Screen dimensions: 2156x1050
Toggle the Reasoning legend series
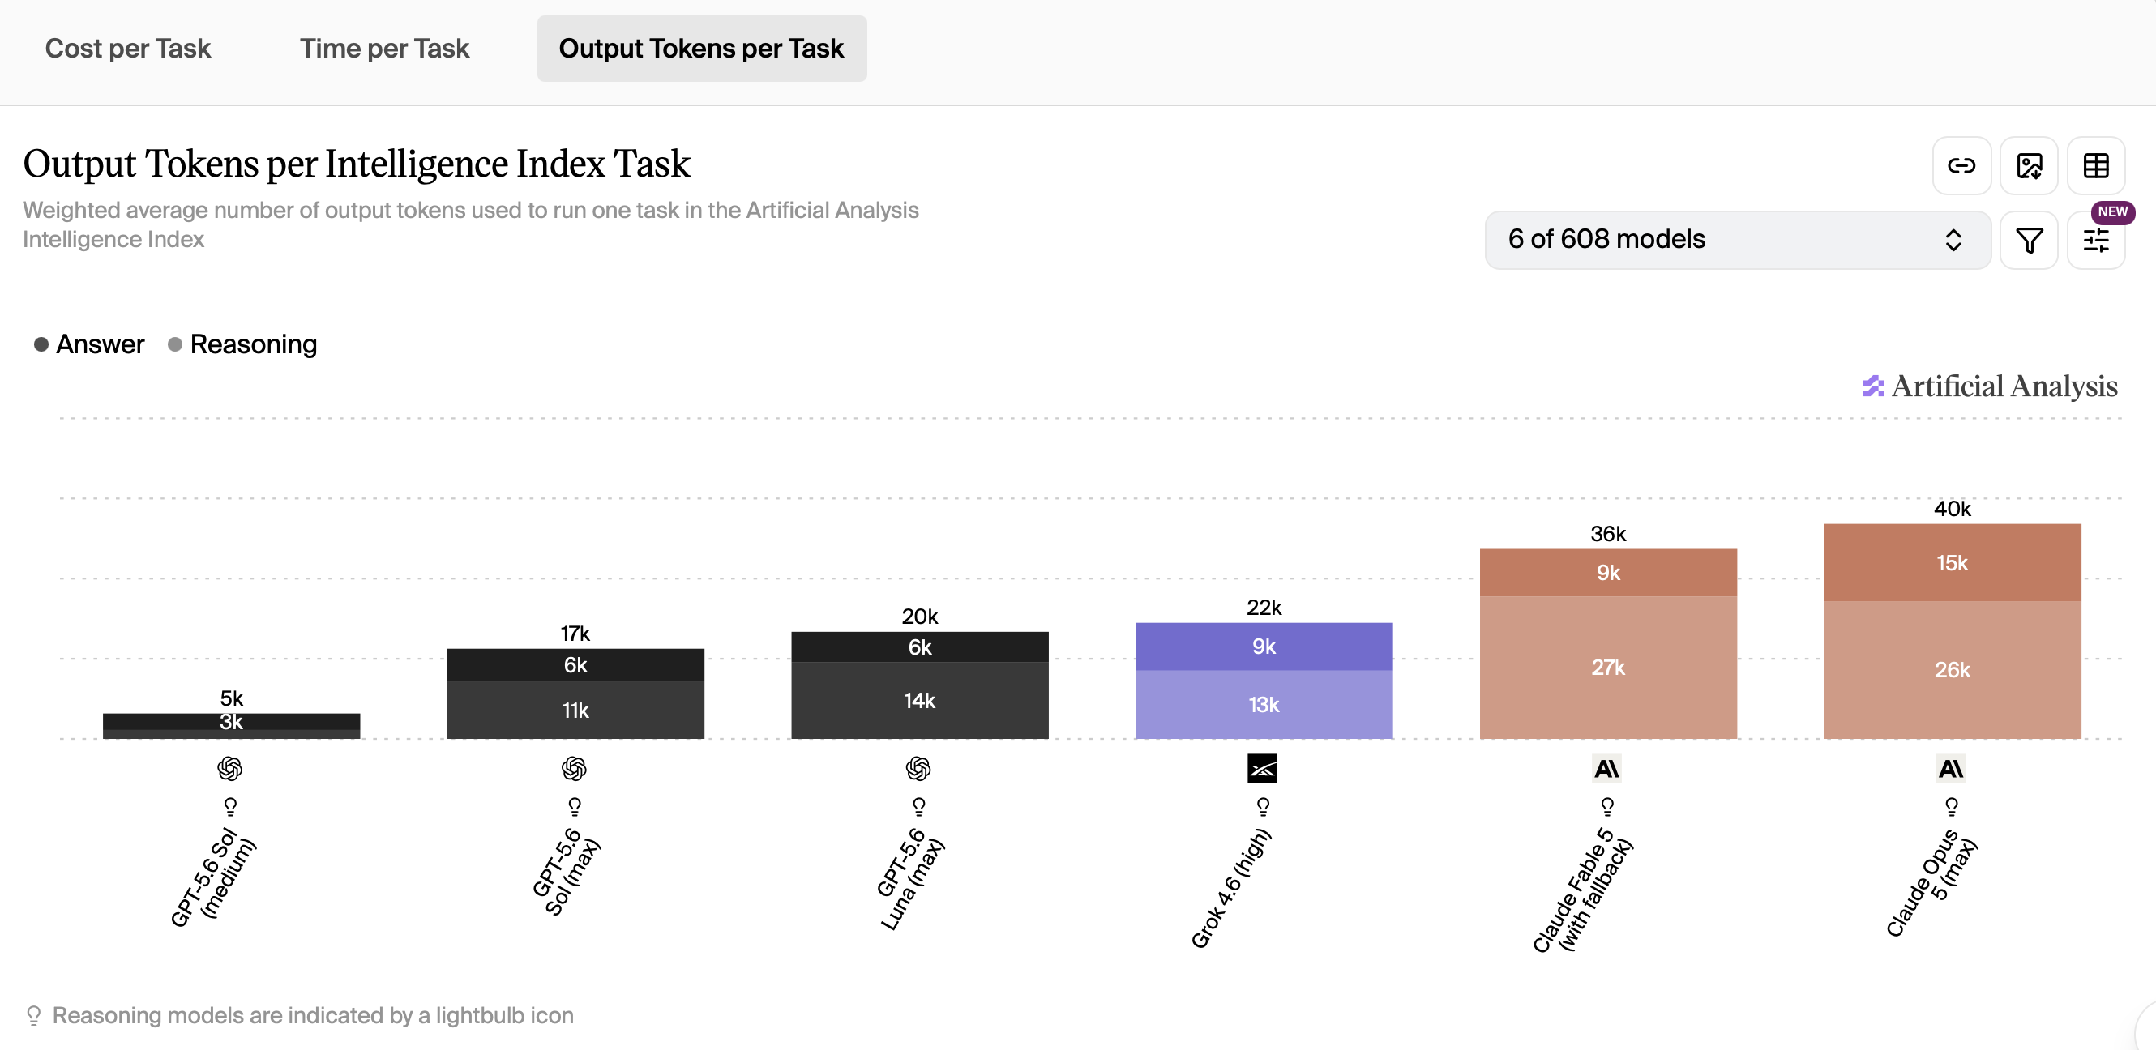click(242, 344)
